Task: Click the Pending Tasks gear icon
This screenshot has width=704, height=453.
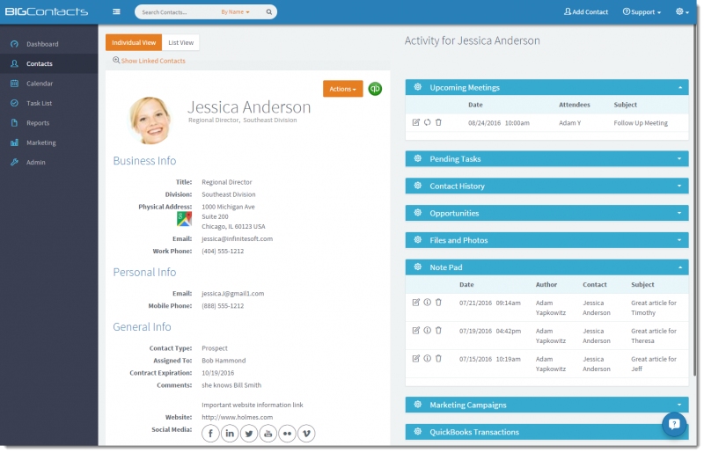Action: (x=417, y=158)
